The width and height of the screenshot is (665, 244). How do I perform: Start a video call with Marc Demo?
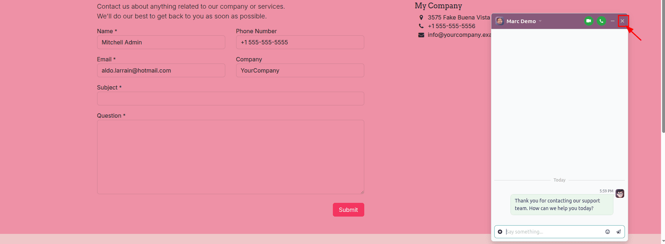coord(589,21)
